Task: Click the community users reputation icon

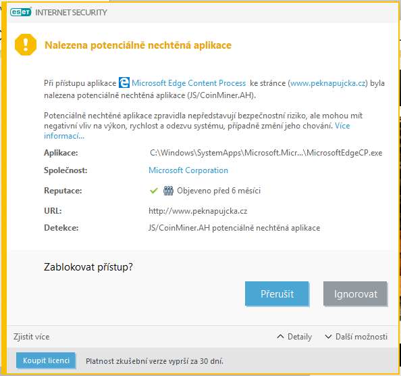Action: point(168,191)
